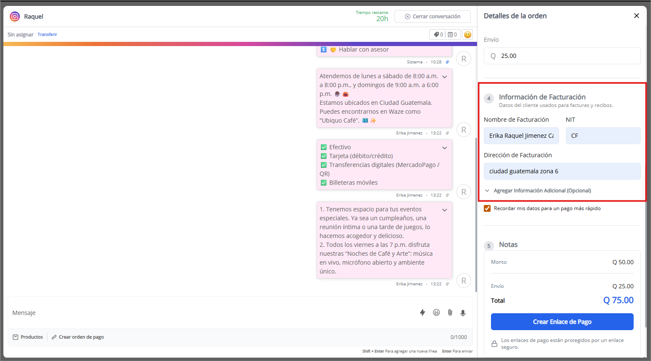Open dropdown arrow on payment methods message
651x361 pixels.
click(444, 148)
